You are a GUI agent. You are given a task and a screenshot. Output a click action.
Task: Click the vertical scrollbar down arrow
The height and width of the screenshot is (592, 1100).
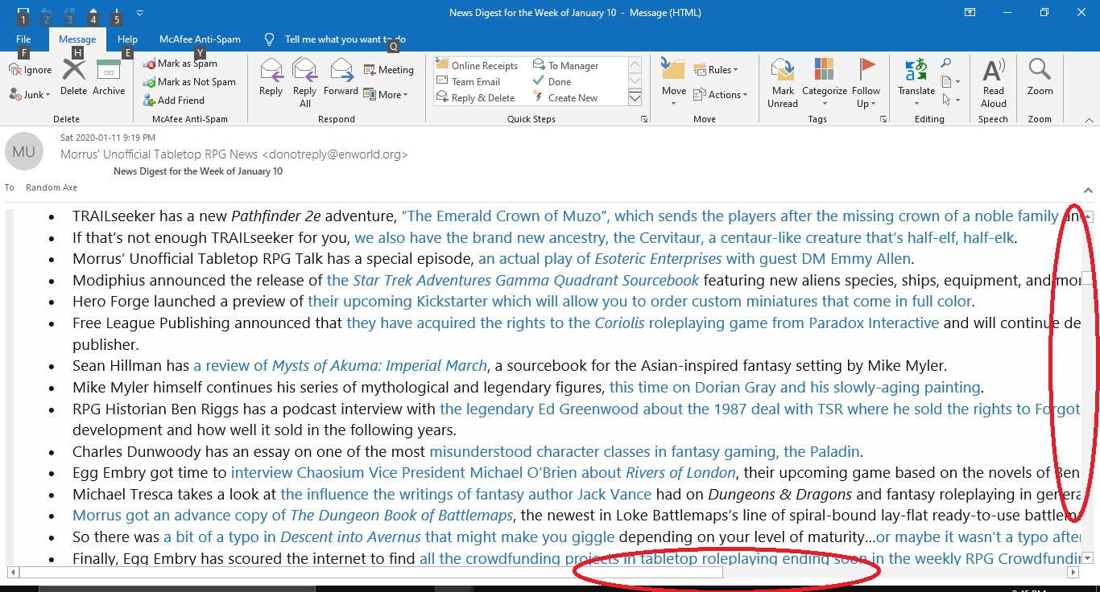pos(1087,557)
